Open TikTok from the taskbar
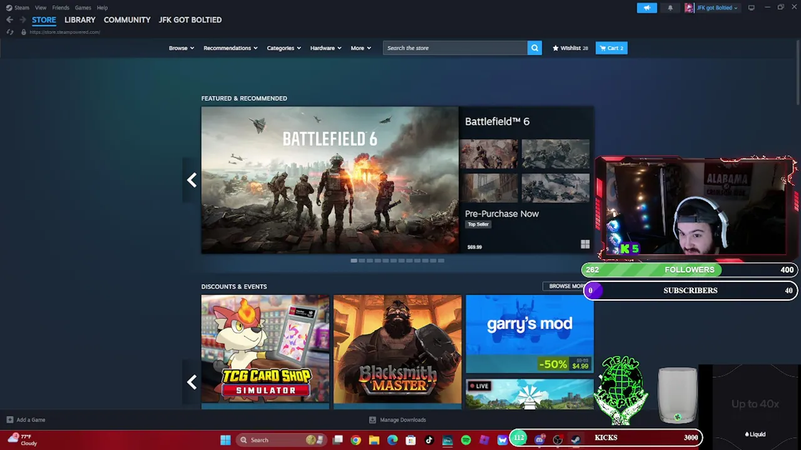 tap(429, 440)
